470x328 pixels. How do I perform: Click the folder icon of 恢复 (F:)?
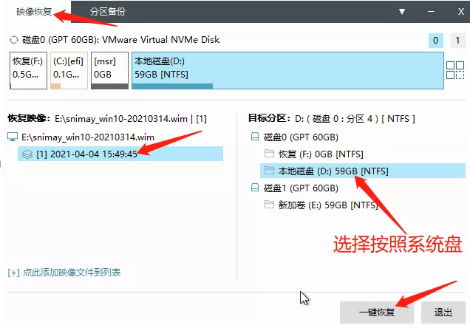point(269,154)
